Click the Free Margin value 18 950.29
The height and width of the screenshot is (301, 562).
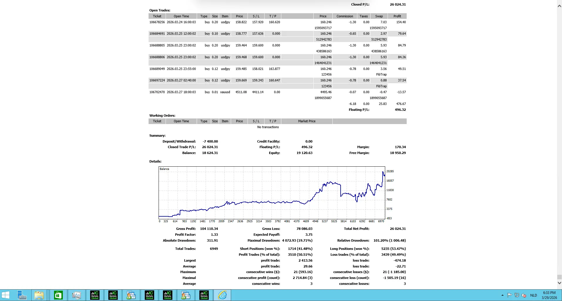tap(398, 153)
